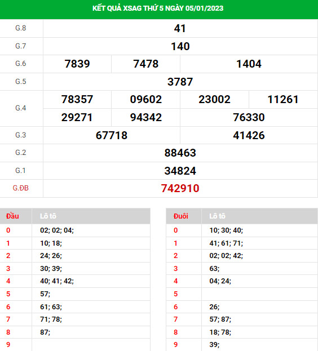This screenshot has width=318, height=351.
Task: Click the Đuôi column header
Action: (x=181, y=216)
